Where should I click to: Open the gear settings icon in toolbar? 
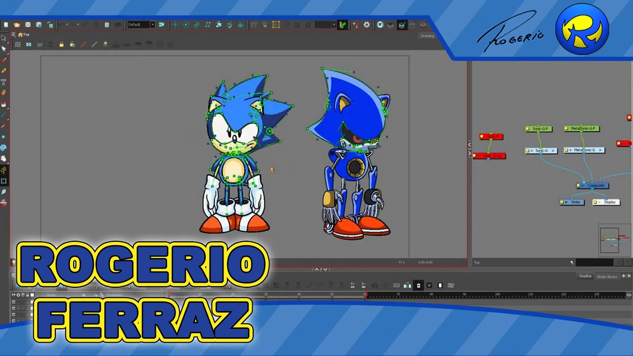(x=366, y=24)
